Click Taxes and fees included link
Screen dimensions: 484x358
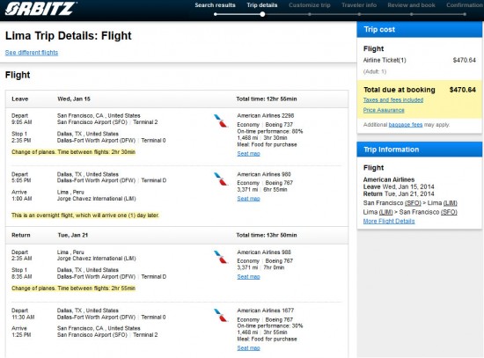click(x=393, y=100)
